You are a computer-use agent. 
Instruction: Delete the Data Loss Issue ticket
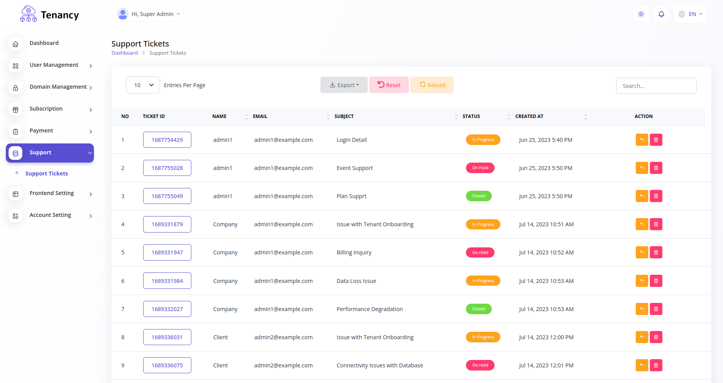coord(656,281)
